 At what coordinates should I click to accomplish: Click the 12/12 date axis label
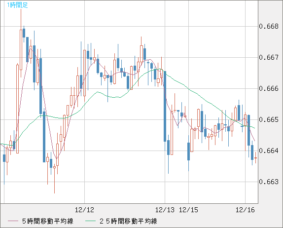[x=84, y=210]
